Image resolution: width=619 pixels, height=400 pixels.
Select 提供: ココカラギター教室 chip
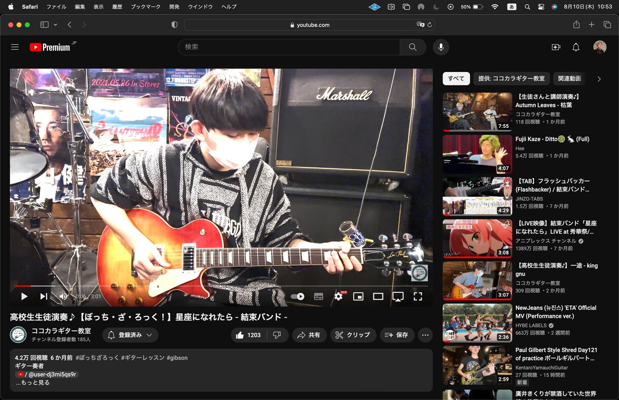pos(511,79)
